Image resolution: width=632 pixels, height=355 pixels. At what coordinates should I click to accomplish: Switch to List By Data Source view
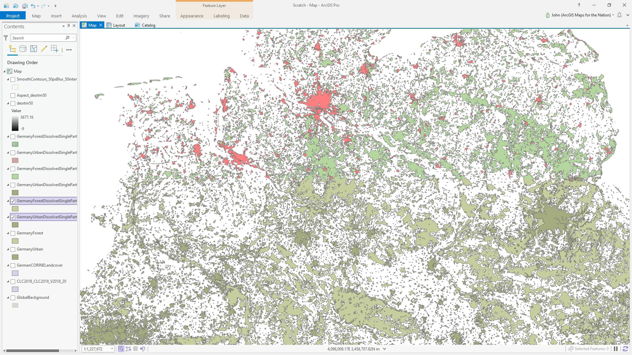tap(23, 49)
